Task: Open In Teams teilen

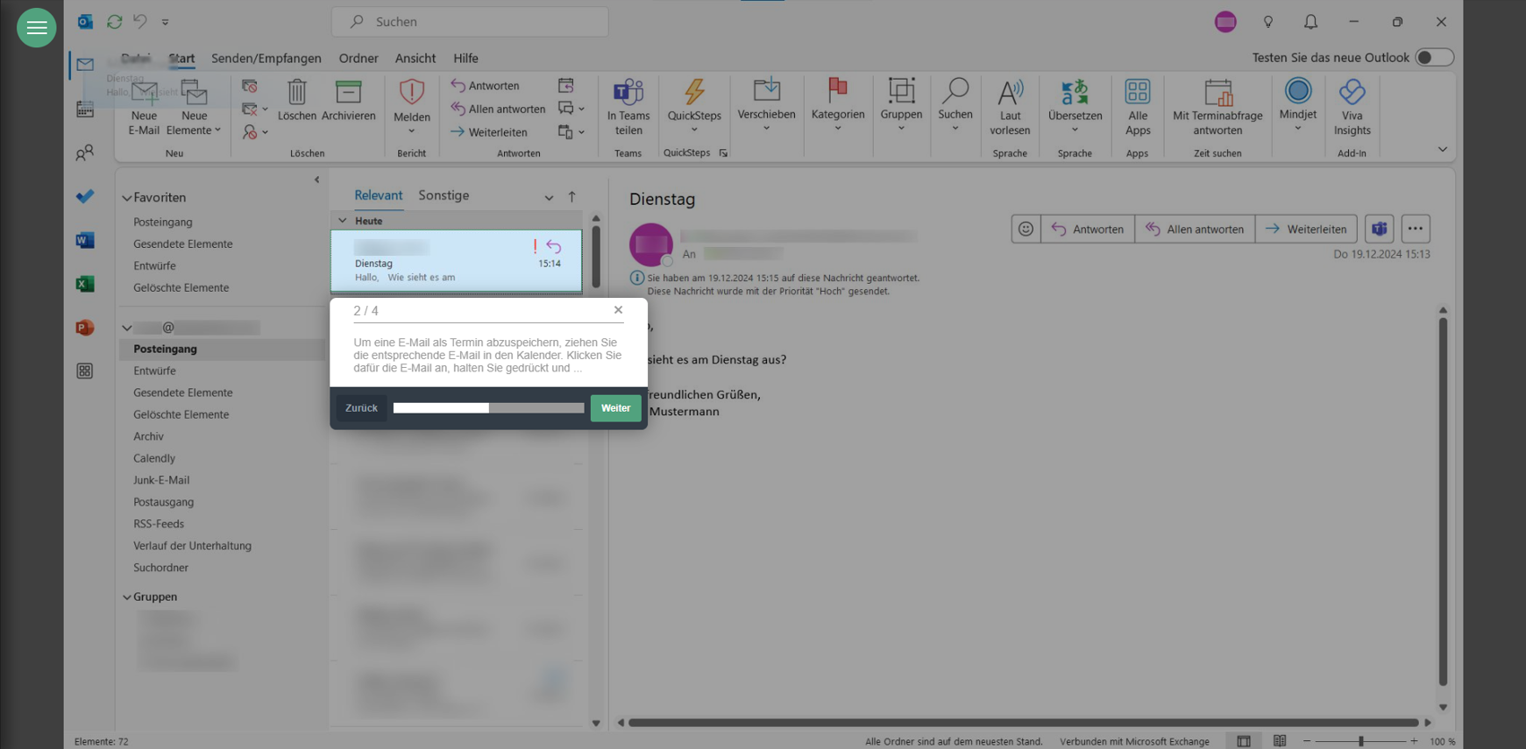Action: [x=628, y=106]
